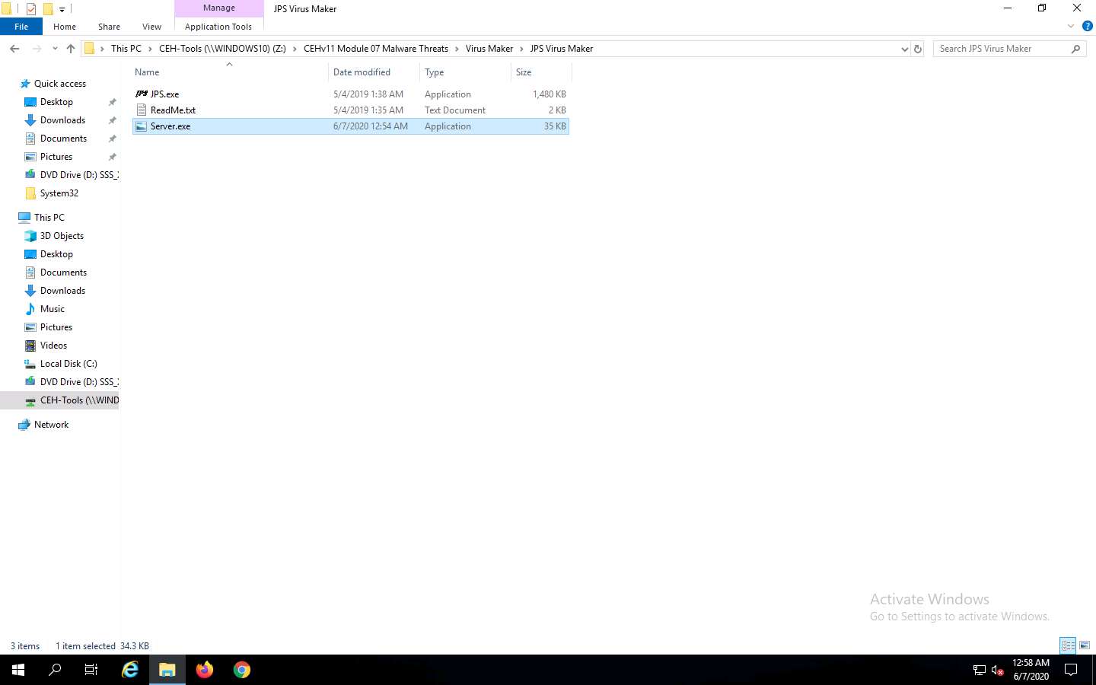
Task: Click Virus Maker in the address path
Action: 489,49
